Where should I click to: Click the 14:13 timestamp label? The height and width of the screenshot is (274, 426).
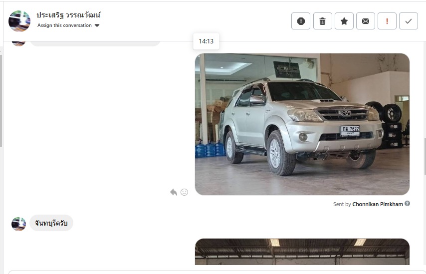pos(206,41)
